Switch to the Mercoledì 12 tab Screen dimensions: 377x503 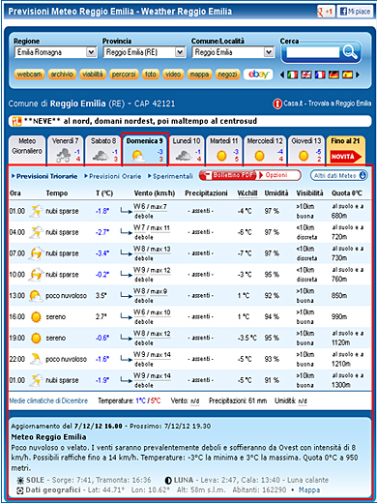coord(265,150)
